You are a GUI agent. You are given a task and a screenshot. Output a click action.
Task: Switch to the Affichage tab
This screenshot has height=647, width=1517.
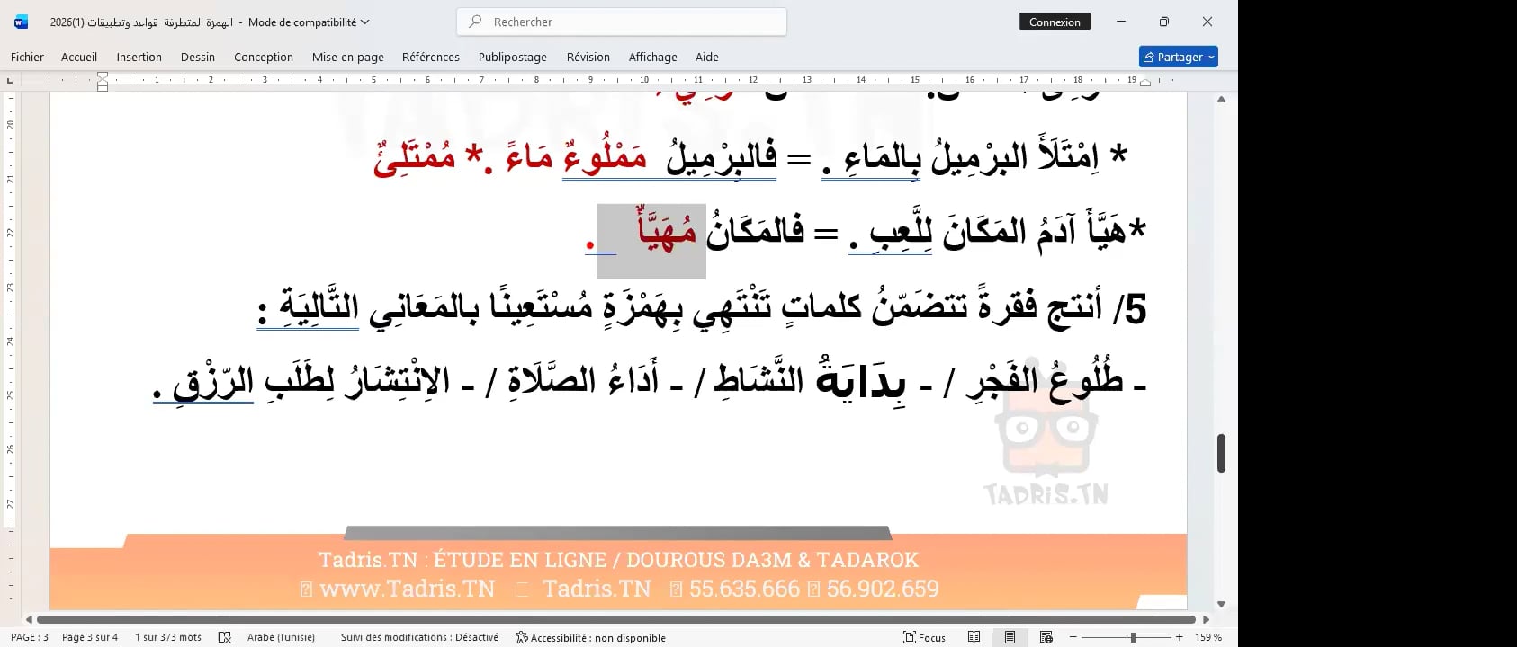(653, 57)
